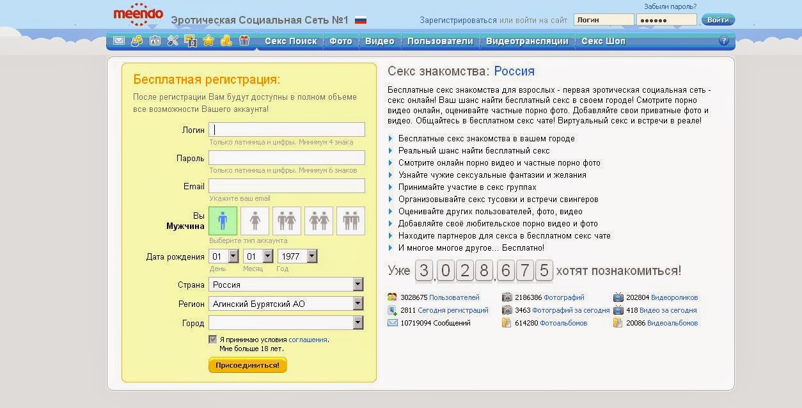Open the Сегодня регистраций link
Screen dimensions: 802x408
tap(453, 310)
